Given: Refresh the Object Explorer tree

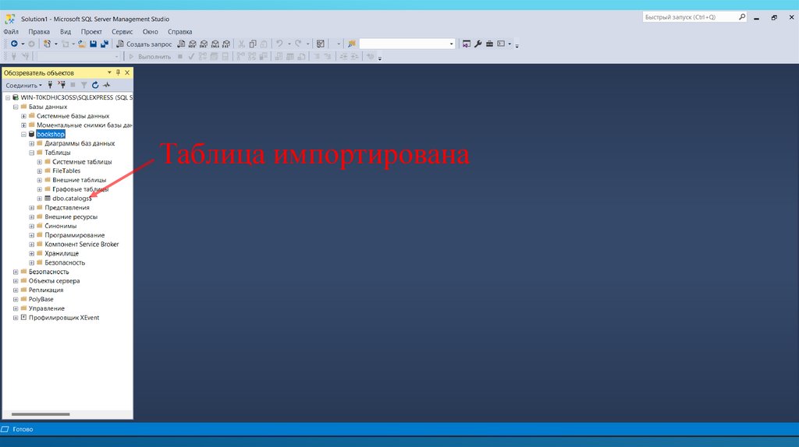Looking at the screenshot, I should pyautogui.click(x=95, y=85).
